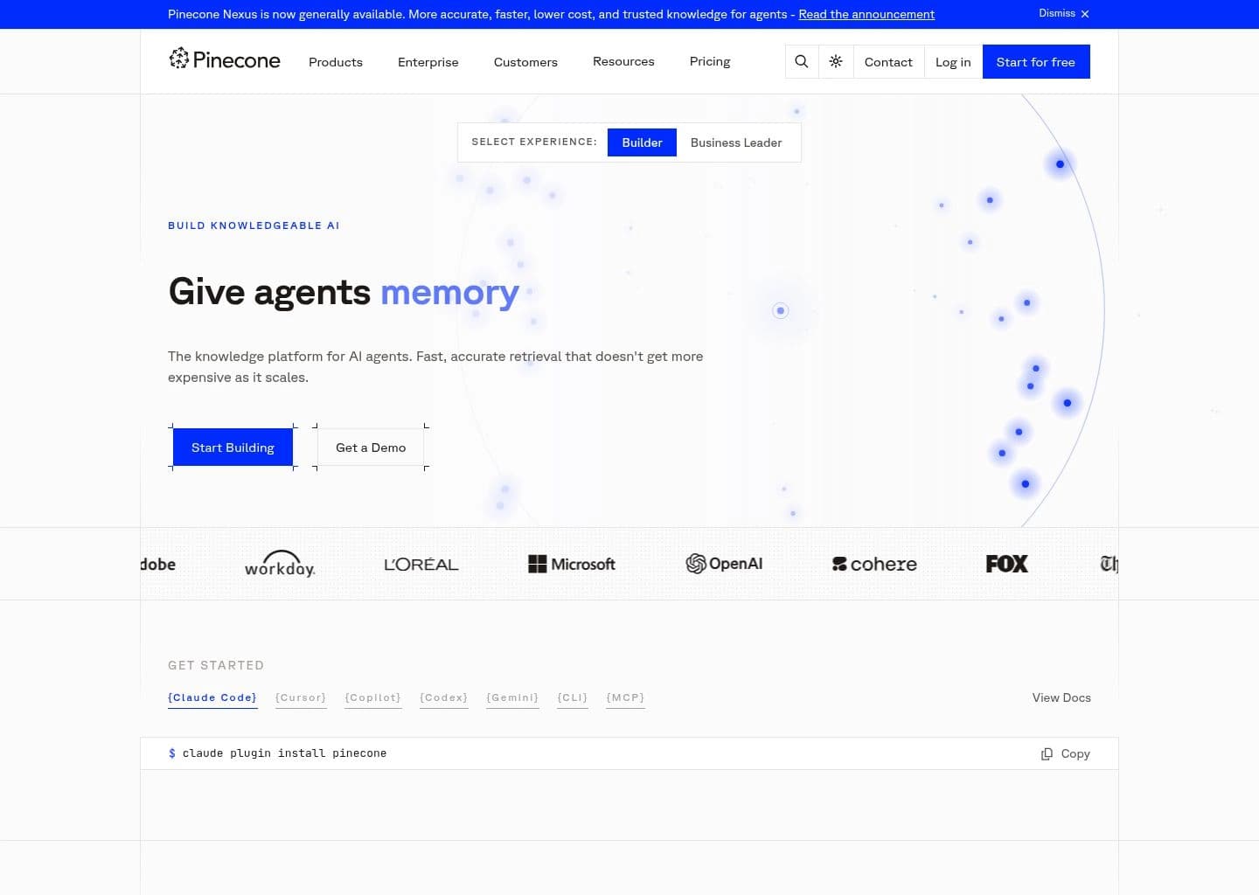Viewport: 1259px width, 895px height.
Task: Click the 'BUILD KNOWLEDGEABLE AI' label
Action: (254, 225)
